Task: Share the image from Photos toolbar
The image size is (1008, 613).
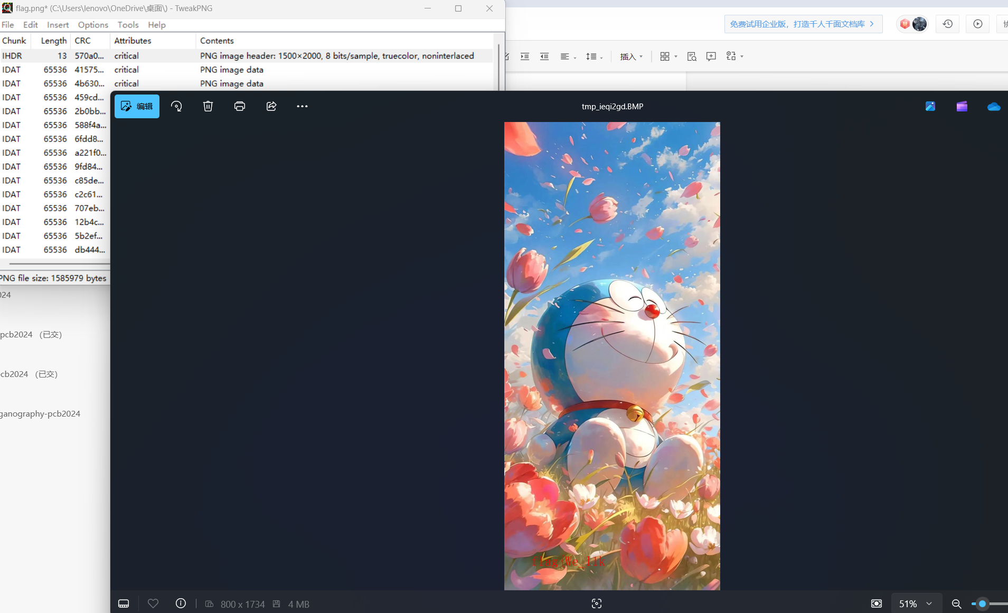Action: click(x=271, y=106)
